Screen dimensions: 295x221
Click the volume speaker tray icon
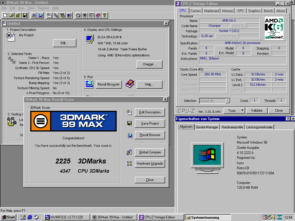coord(275,217)
